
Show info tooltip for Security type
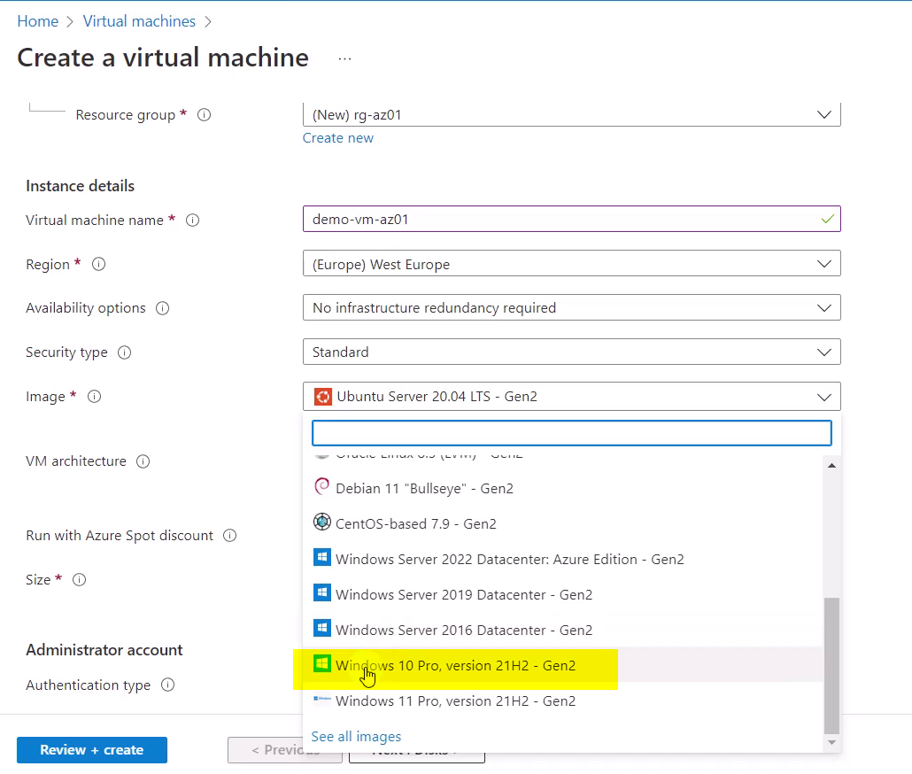125,352
